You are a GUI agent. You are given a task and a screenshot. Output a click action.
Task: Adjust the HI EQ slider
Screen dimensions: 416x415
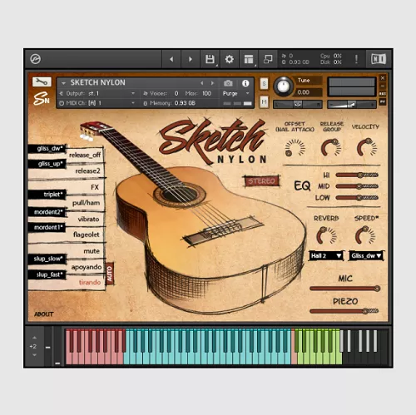point(357,175)
